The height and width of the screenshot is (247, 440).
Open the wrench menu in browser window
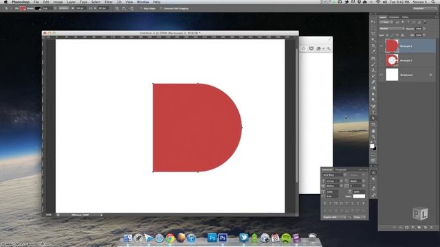point(329,49)
